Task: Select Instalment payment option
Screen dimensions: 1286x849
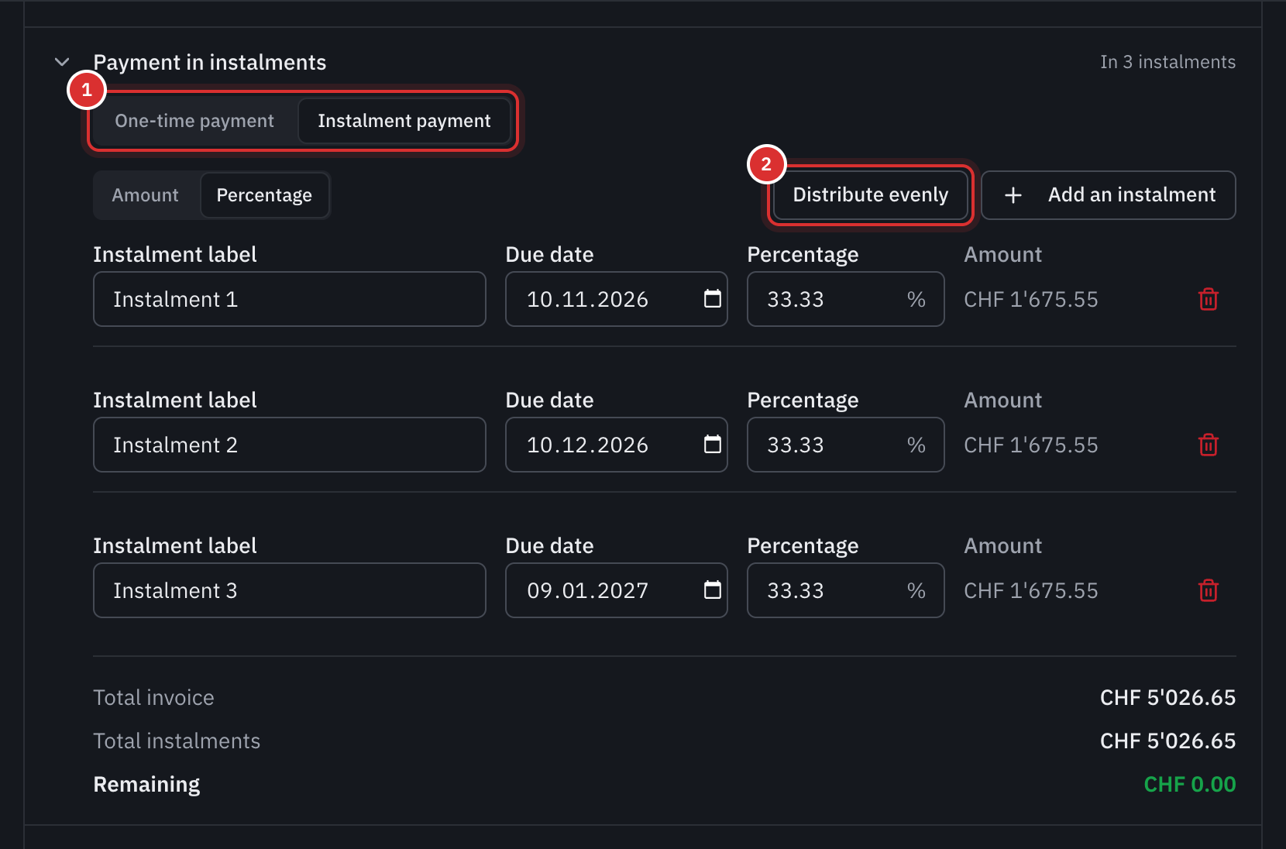Action: click(x=404, y=121)
